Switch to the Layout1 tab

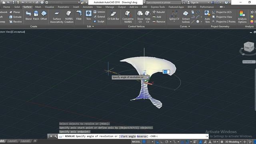coord(12,141)
